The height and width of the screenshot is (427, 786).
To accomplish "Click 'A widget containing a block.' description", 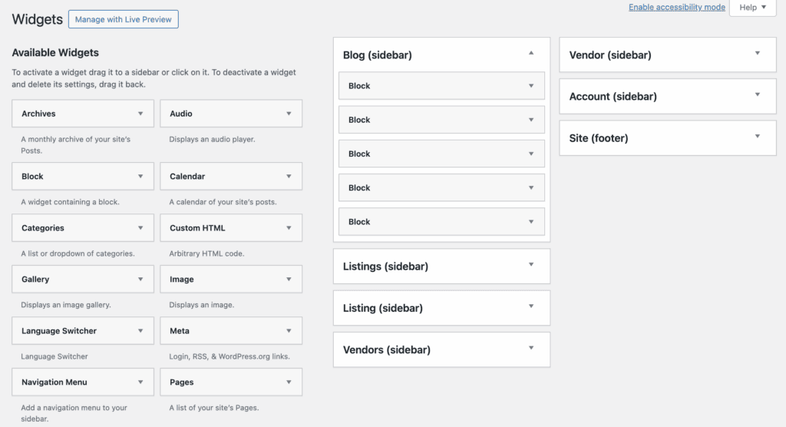I will tap(70, 202).
